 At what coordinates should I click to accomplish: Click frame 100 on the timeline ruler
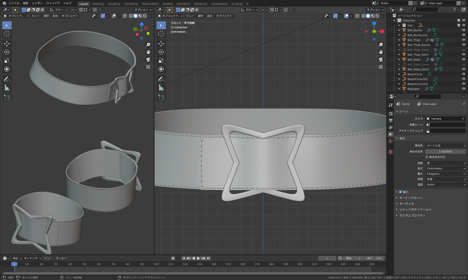pos(157,264)
